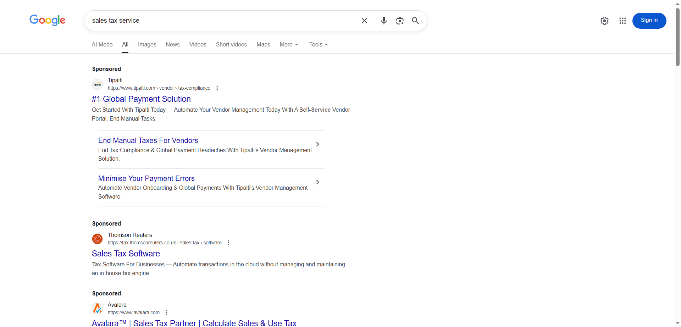Open the three-dot menu for the Tipalti ad
681x327 pixels.
tap(217, 88)
